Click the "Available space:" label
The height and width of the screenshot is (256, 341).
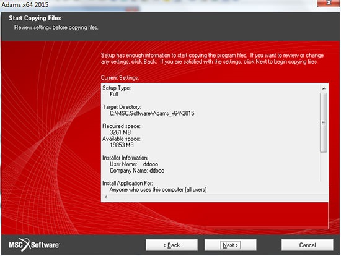pos(122,139)
